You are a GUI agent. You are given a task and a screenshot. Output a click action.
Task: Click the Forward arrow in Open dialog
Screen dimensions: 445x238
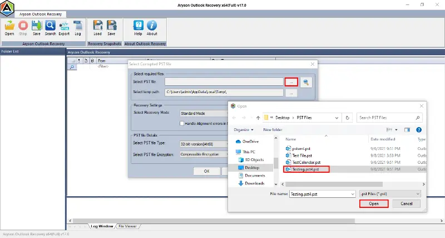(x=244, y=118)
